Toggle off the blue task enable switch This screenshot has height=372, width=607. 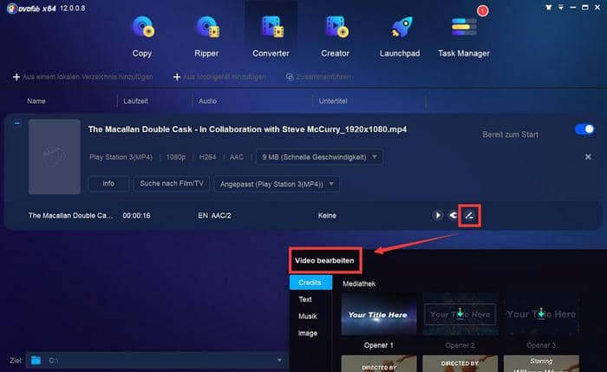click(584, 129)
